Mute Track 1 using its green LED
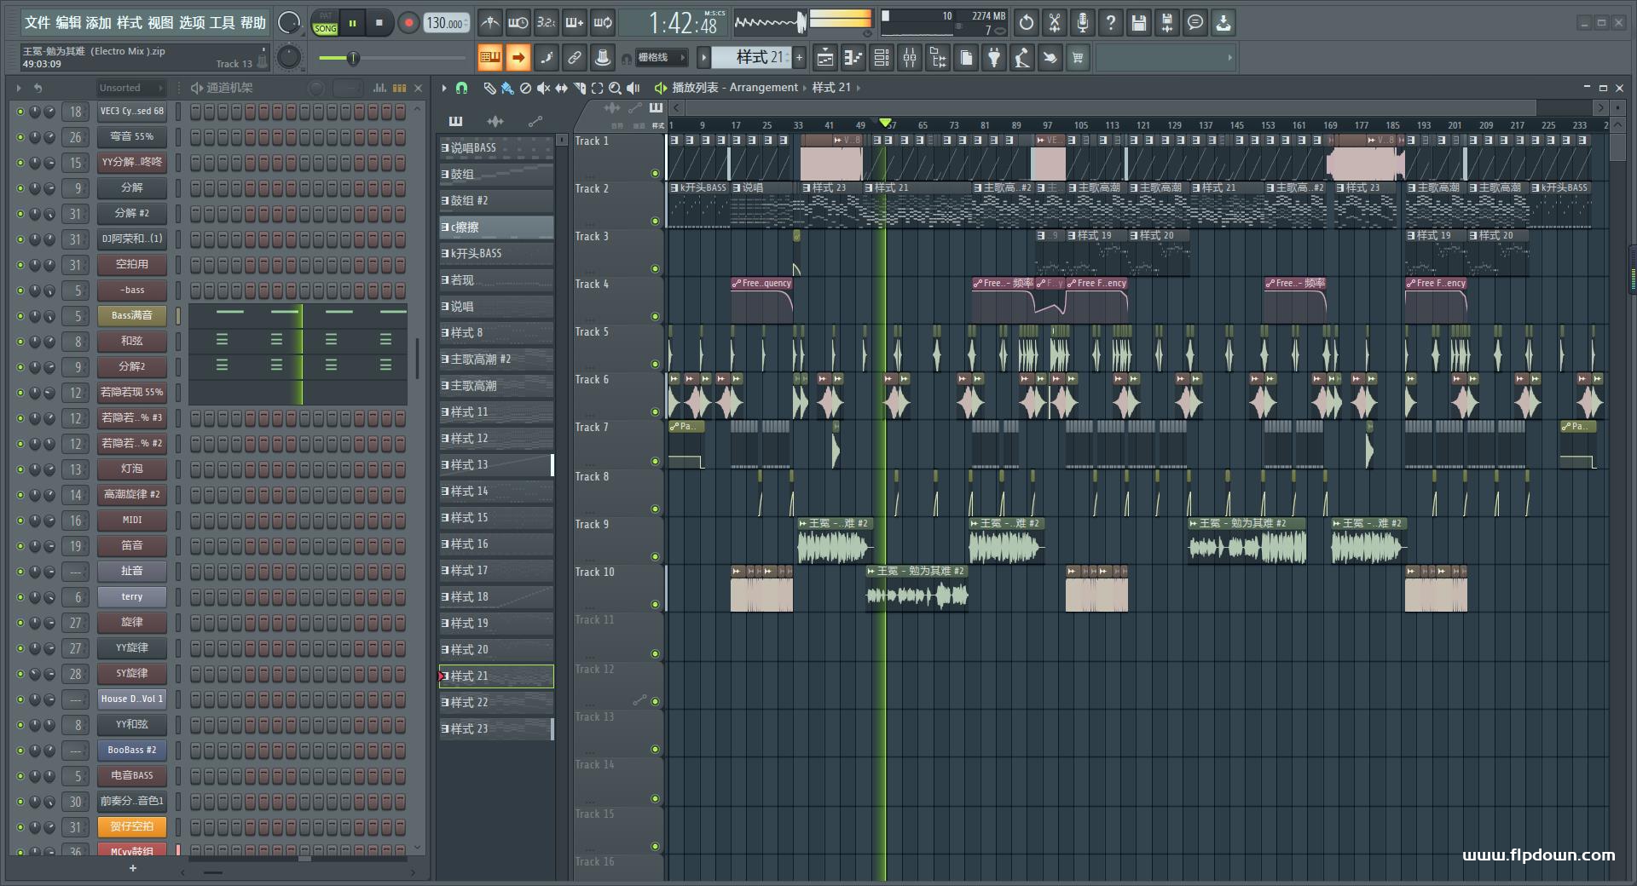This screenshot has width=1637, height=886. click(x=655, y=173)
